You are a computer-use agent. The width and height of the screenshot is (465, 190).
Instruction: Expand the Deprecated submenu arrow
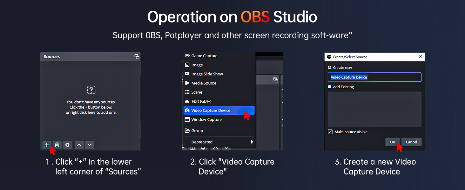click(x=252, y=142)
